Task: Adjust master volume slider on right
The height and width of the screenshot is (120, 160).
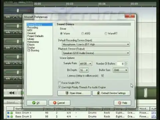Action: coord(146,93)
